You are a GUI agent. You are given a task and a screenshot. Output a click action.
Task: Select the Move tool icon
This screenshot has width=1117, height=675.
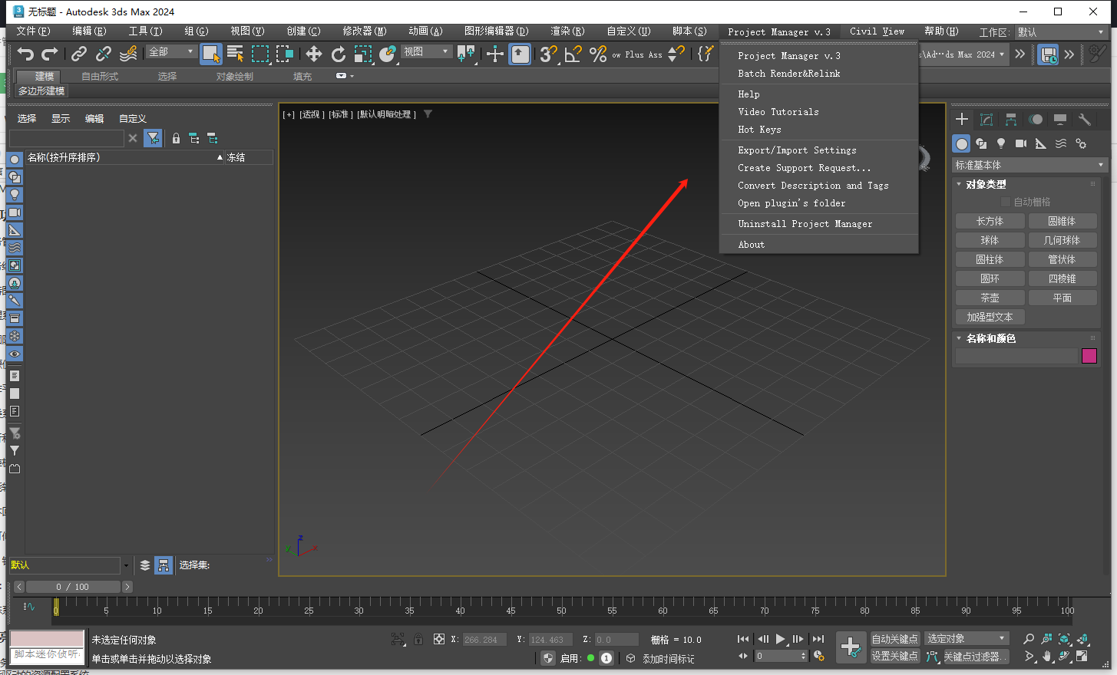[x=314, y=54]
